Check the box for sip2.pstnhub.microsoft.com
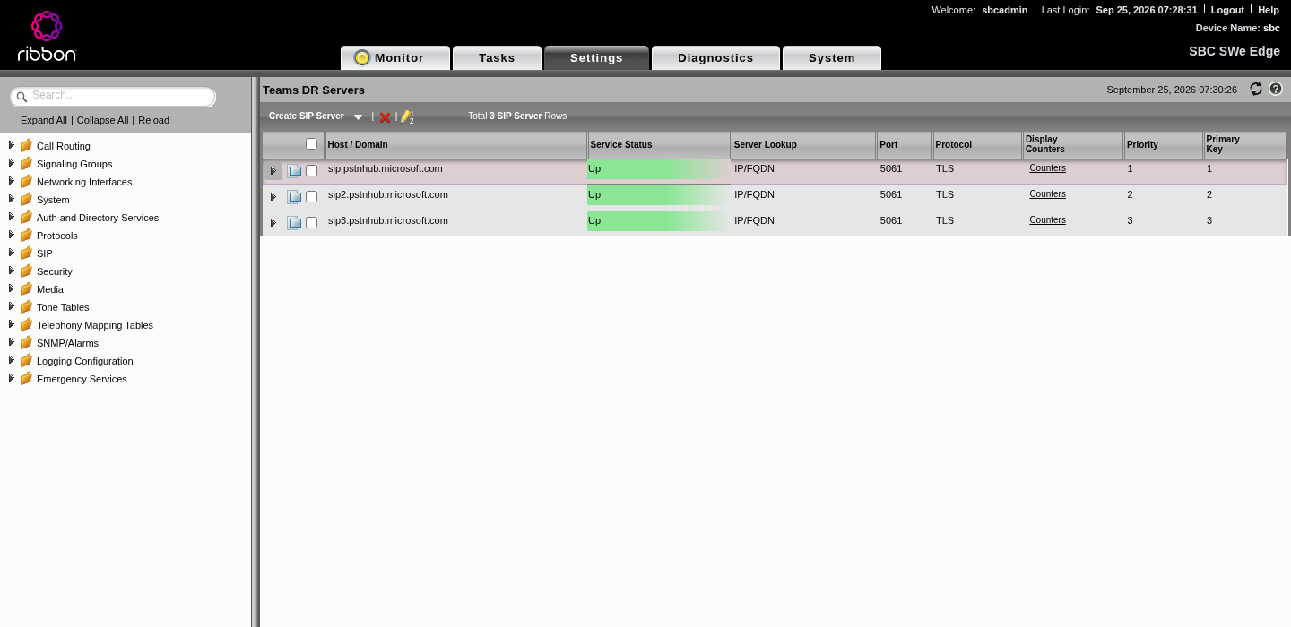Viewport: 1291px width, 627px height. (312, 196)
